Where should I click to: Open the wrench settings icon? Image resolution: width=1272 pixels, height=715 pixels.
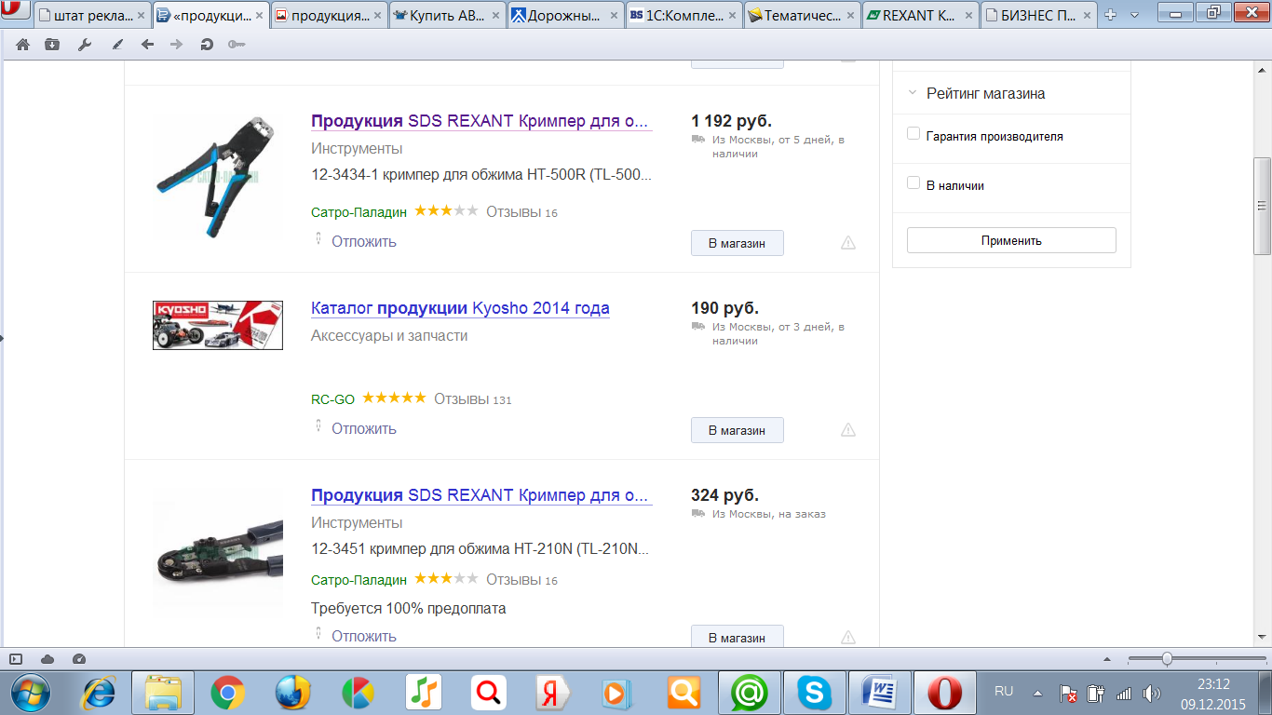click(85, 45)
